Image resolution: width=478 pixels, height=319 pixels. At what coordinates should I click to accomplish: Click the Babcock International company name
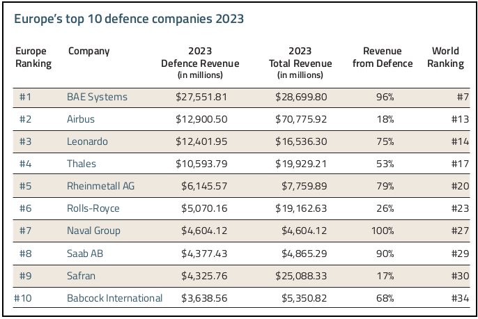pos(114,298)
